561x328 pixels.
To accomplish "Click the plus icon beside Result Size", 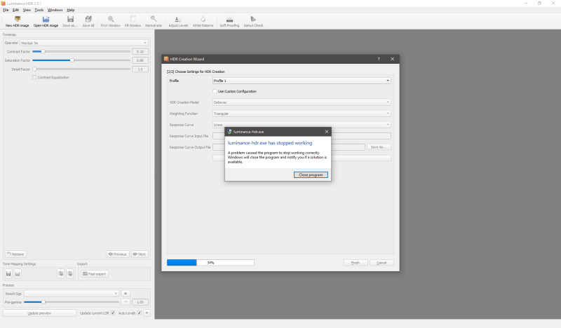I will pyautogui.click(x=126, y=293).
